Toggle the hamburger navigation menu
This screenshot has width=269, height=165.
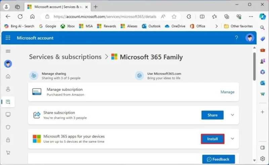(x=8, y=51)
